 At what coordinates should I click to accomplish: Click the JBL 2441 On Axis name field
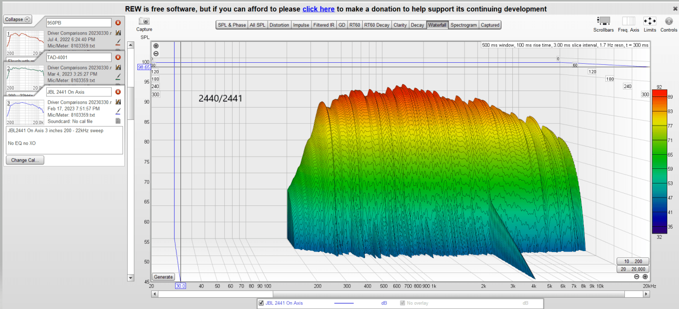79,92
